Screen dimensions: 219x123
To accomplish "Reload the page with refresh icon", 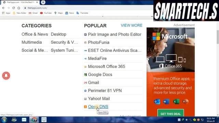I will coord(14,8).
